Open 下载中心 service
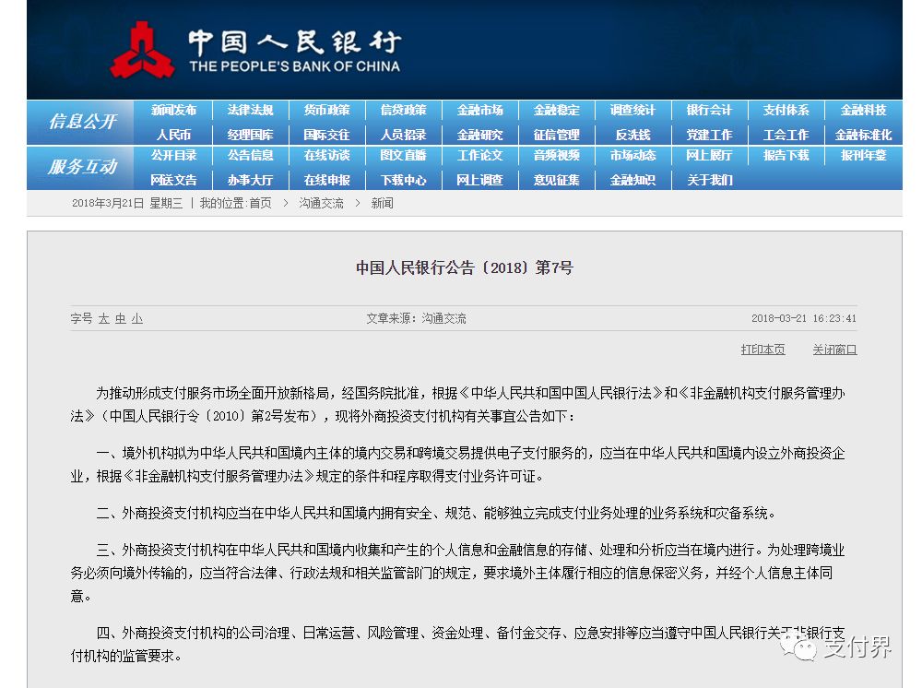Viewport: 922px width, 688px height. tap(403, 180)
